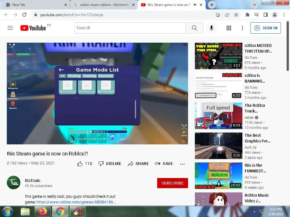Click the address bar URL
Image resolution: width=290 pixels, height=217 pixels.
pos(71,15)
